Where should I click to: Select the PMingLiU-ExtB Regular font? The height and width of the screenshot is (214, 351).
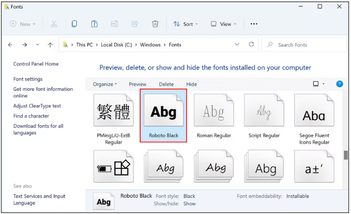[114, 120]
